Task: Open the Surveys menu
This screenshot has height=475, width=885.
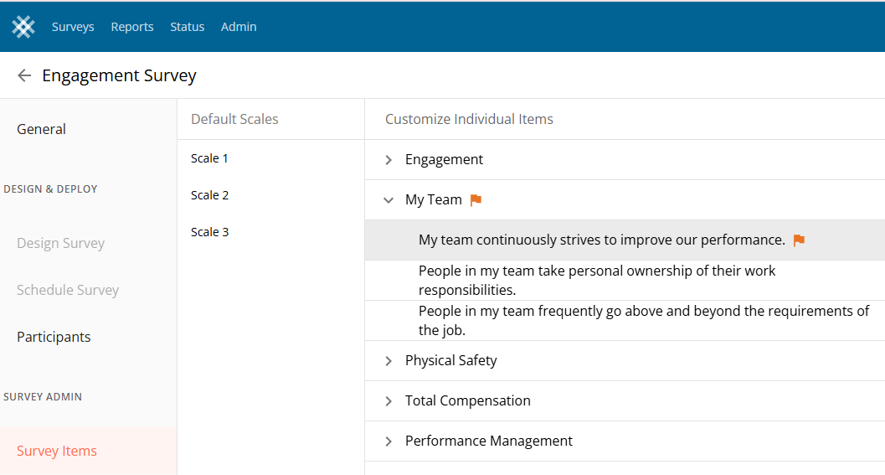Action: [x=73, y=27]
